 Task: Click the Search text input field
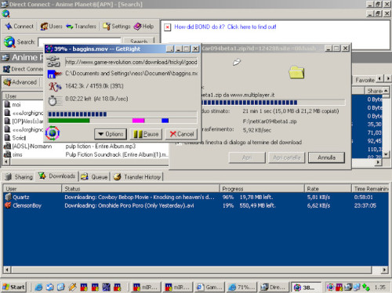[80, 42]
